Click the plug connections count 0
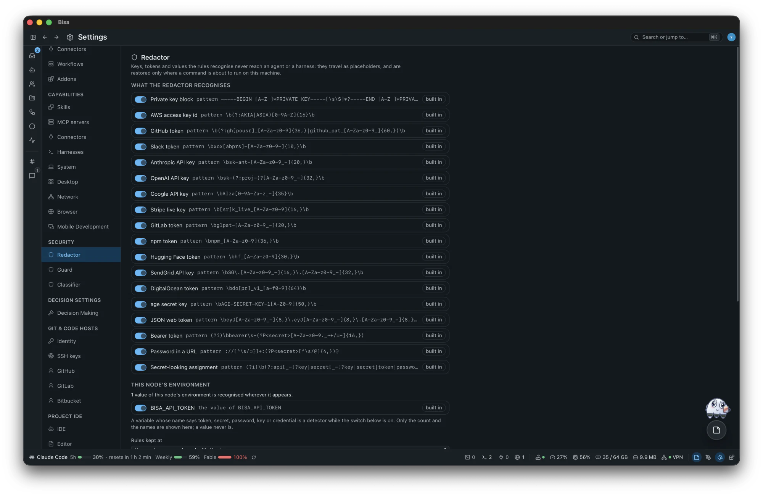This screenshot has width=763, height=496. (x=504, y=457)
